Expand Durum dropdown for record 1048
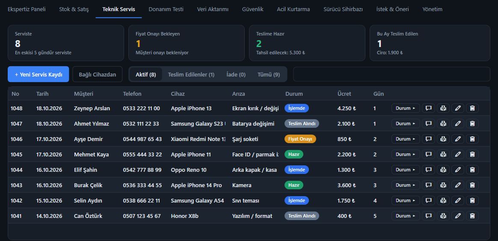Viewport: 498px width, 241px height. pyautogui.click(x=406, y=108)
